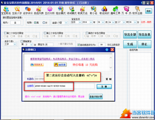Open the 第 2 字 position dropdown
Screen dimensions: 155x120
31,45
